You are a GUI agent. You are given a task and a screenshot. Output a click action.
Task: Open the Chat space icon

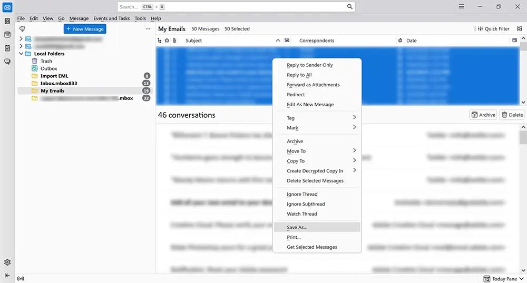[7, 62]
